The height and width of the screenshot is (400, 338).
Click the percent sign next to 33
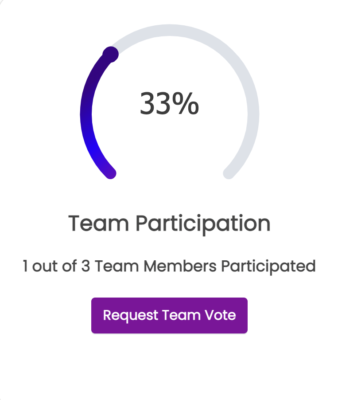185,103
